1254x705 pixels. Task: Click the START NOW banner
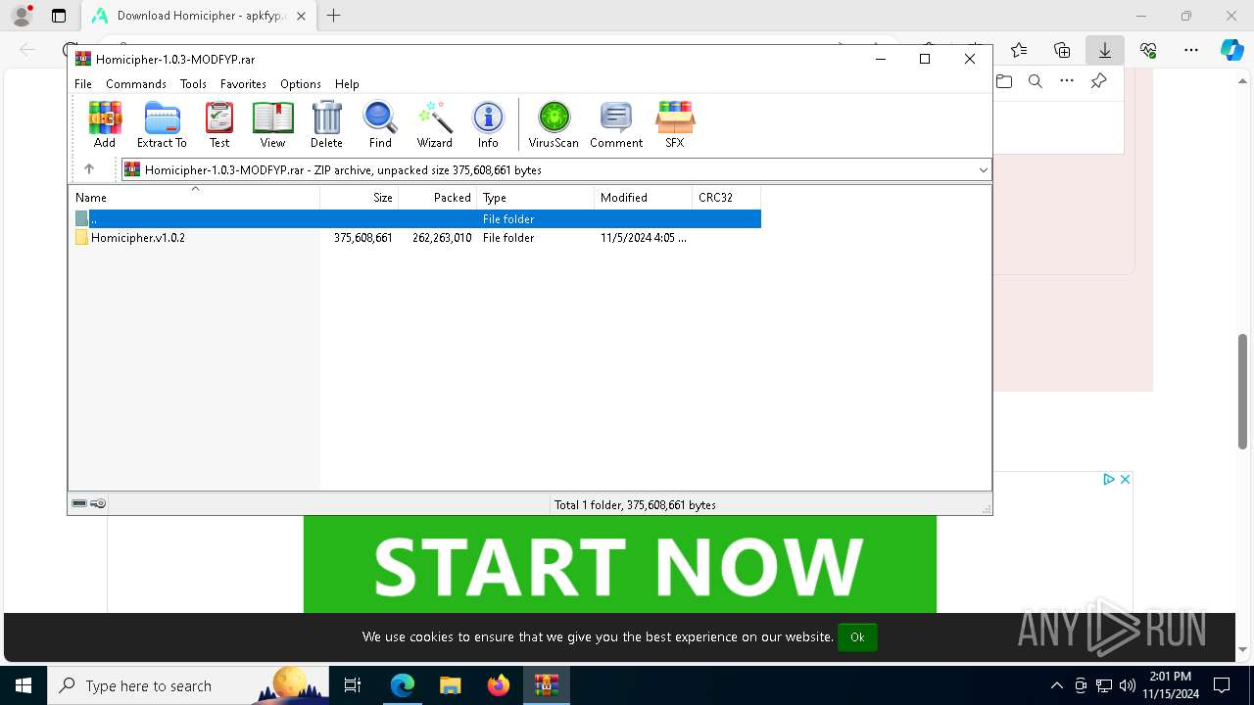pyautogui.click(x=619, y=564)
